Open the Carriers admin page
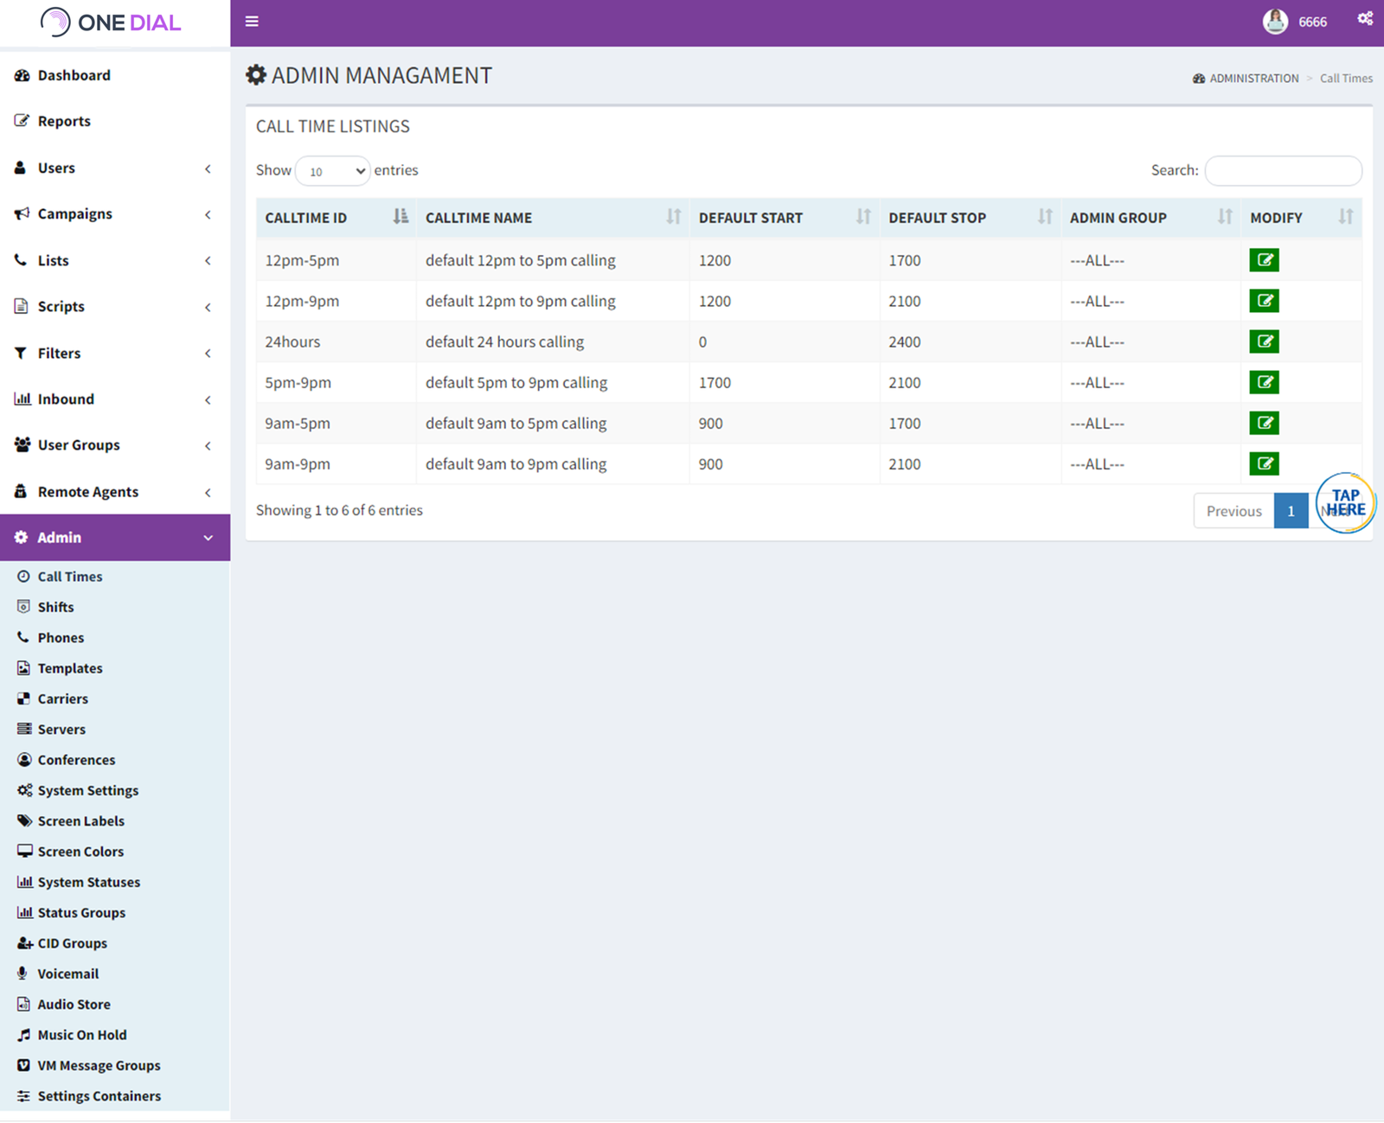 click(x=61, y=699)
